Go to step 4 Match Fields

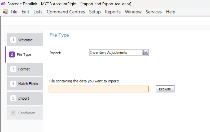(25, 84)
